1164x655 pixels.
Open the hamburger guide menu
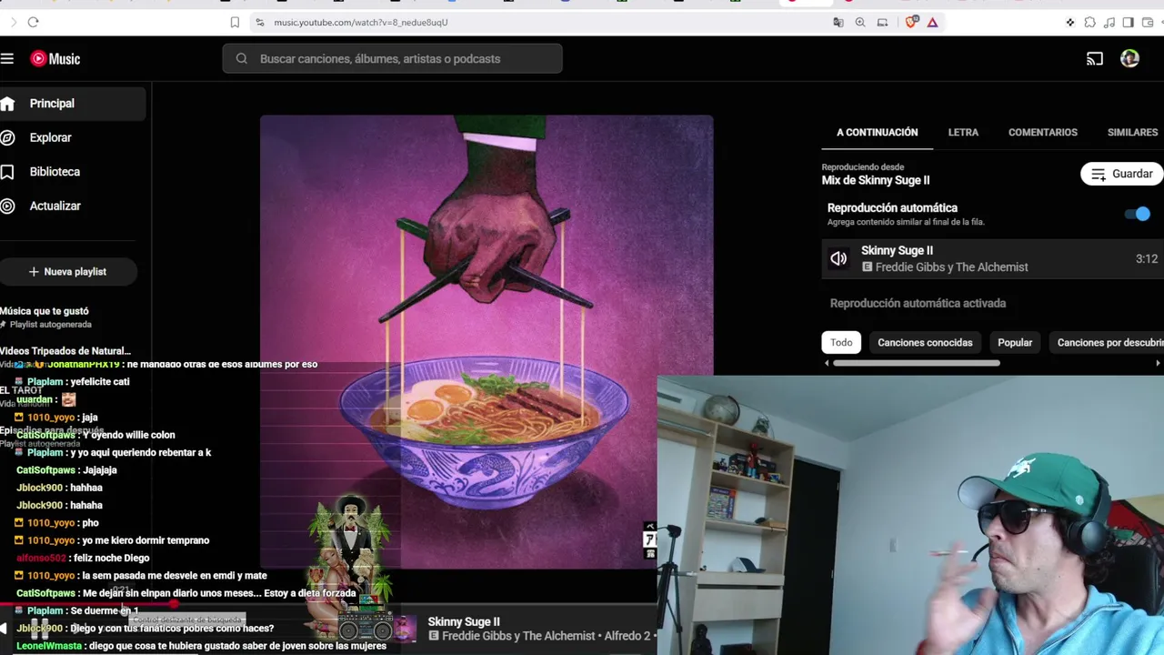[7, 59]
